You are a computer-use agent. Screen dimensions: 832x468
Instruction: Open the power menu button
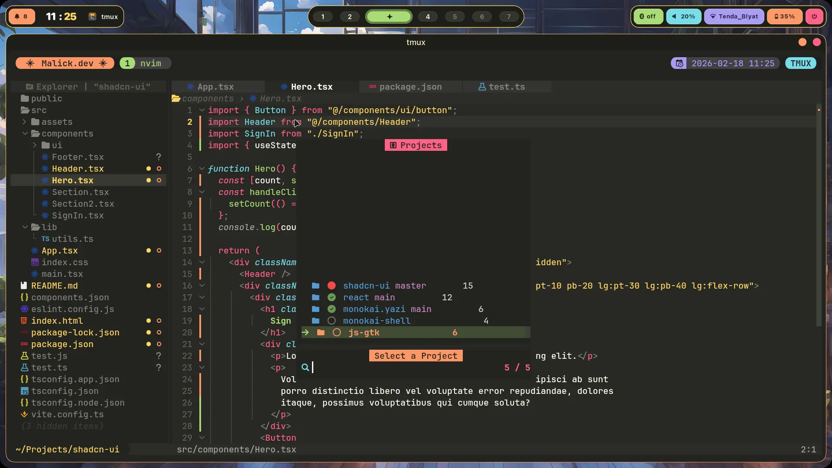pyautogui.click(x=814, y=16)
